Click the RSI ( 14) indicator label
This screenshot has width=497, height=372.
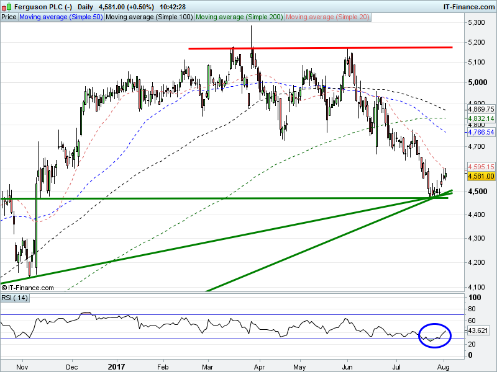pyautogui.click(x=14, y=298)
